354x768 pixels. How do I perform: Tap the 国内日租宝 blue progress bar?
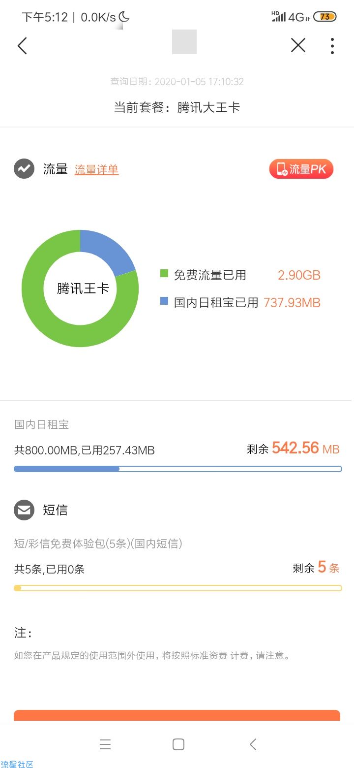tap(177, 469)
